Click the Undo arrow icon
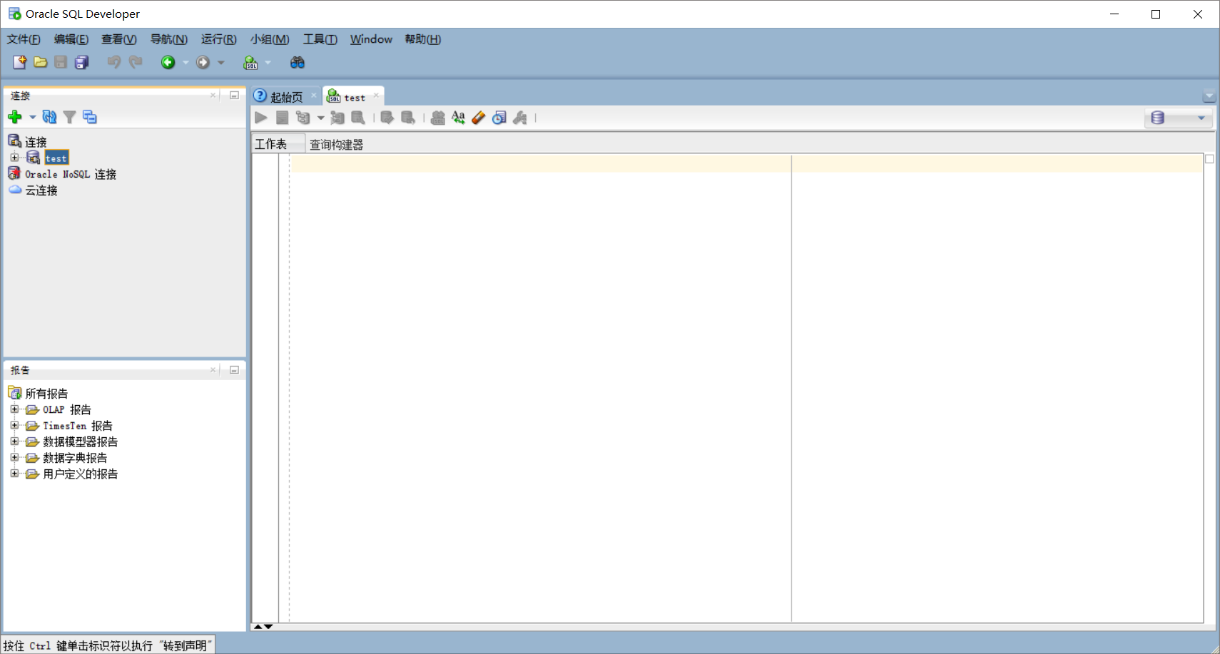Image resolution: width=1220 pixels, height=654 pixels. point(113,62)
